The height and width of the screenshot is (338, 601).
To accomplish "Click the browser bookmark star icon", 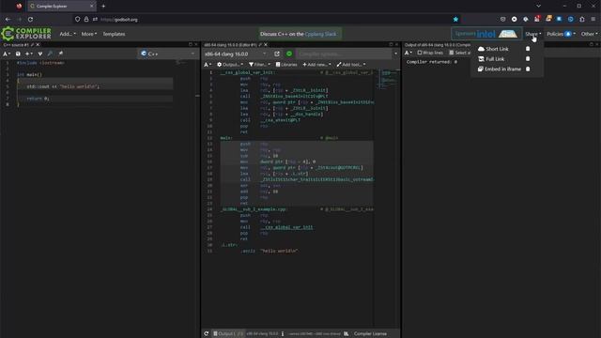I will pos(455,19).
